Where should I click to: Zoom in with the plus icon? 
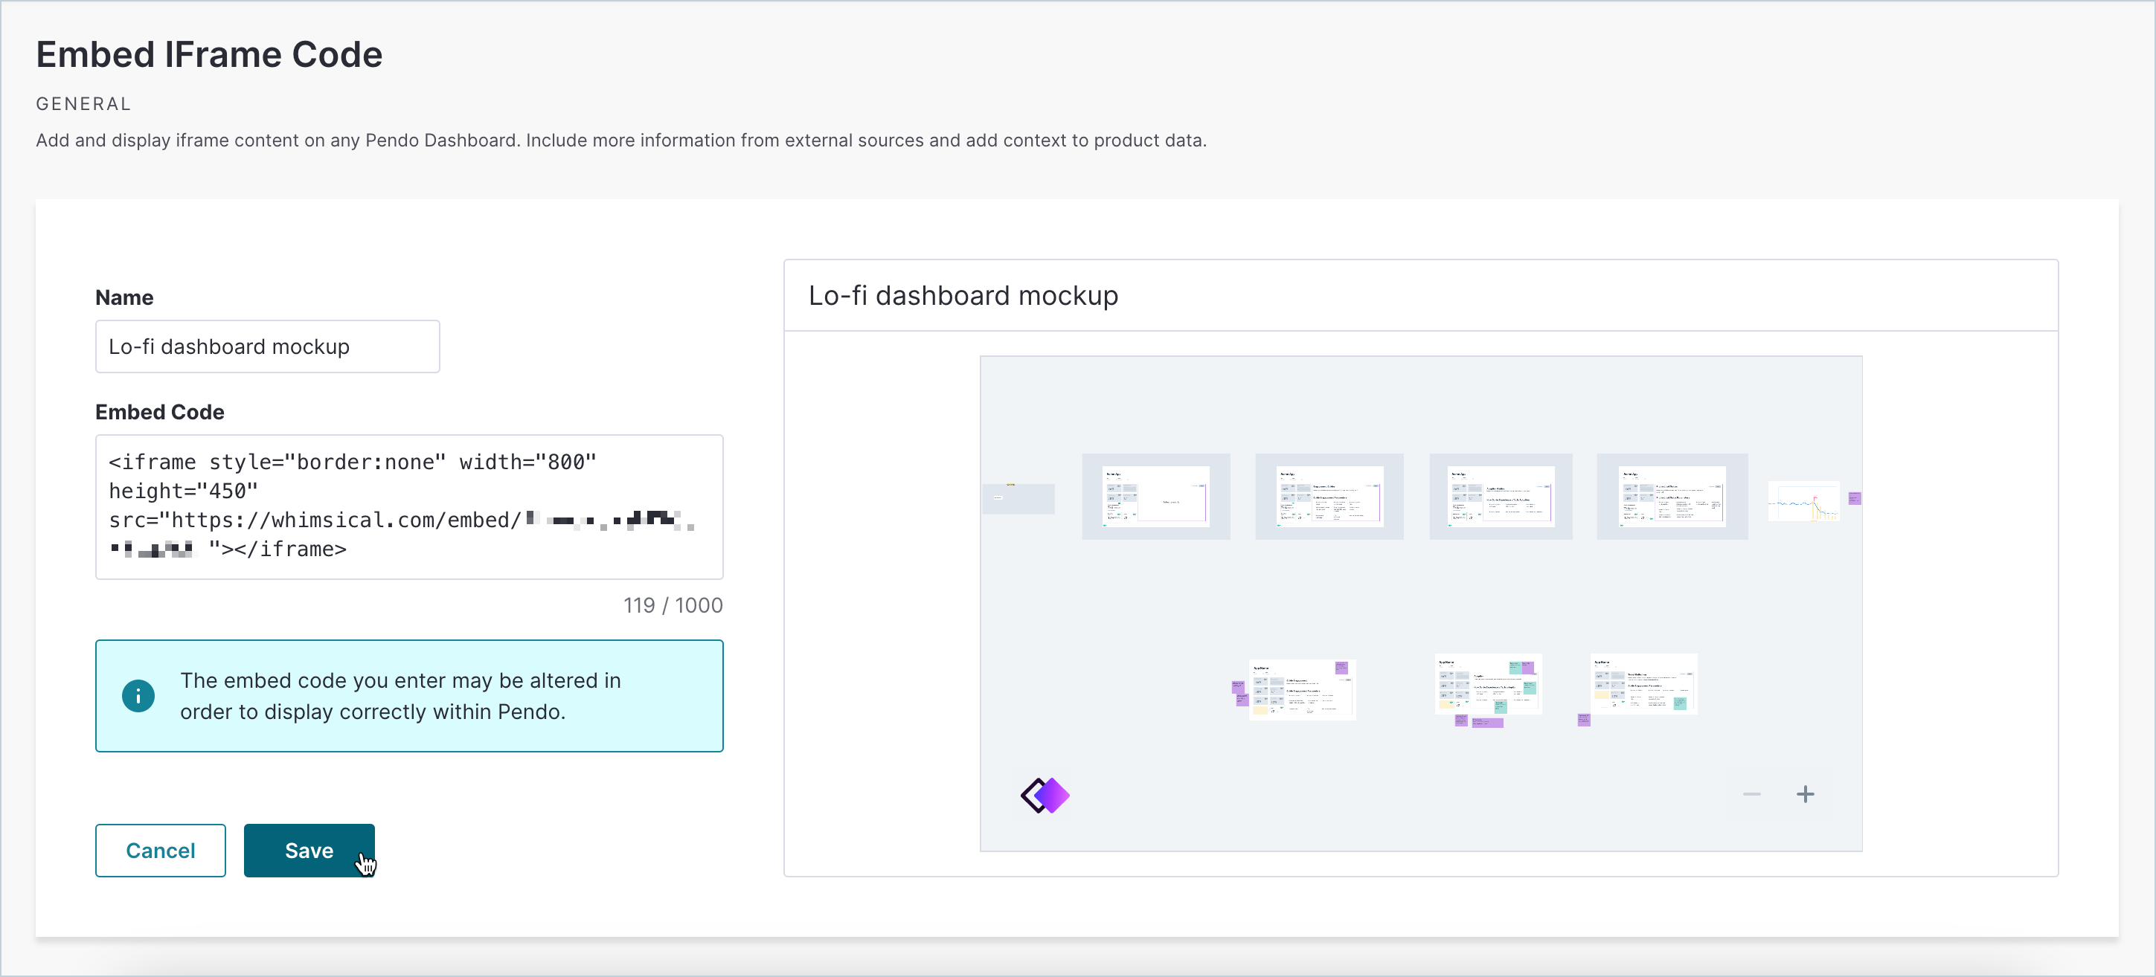point(1805,794)
